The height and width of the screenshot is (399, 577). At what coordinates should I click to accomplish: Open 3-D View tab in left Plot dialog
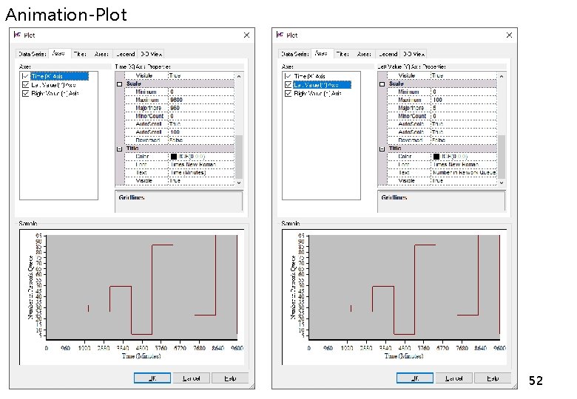click(151, 54)
